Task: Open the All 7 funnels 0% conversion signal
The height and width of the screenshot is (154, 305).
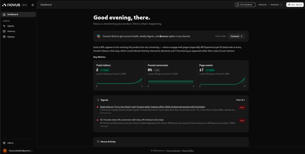Action: tap(132, 120)
